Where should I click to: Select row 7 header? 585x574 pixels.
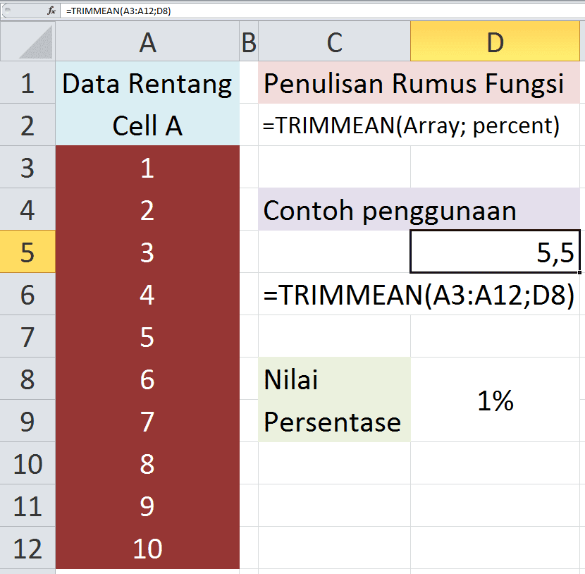[x=27, y=336]
